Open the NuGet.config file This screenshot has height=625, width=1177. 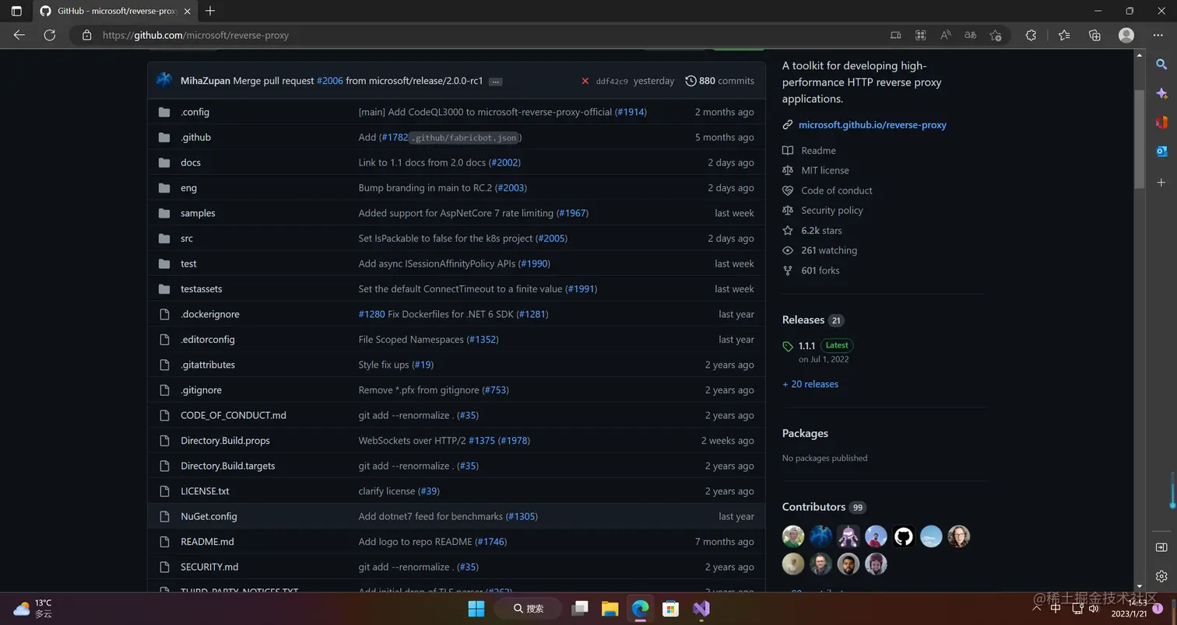tap(209, 516)
